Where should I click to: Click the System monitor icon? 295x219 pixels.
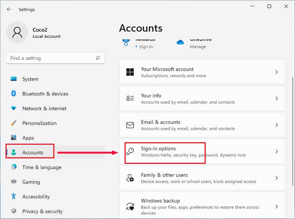(13, 79)
